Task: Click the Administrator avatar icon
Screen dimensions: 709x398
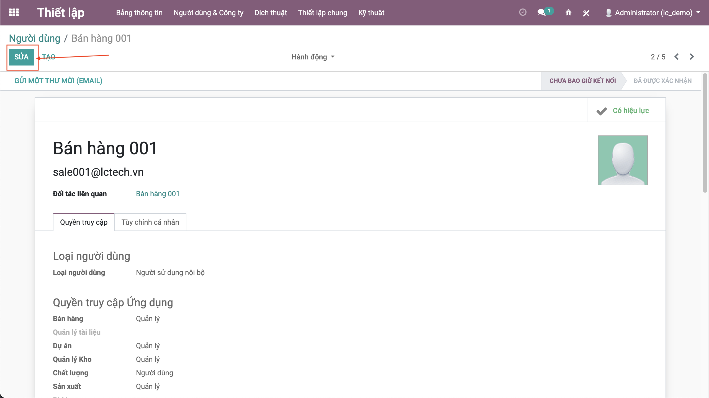Action: pyautogui.click(x=608, y=13)
